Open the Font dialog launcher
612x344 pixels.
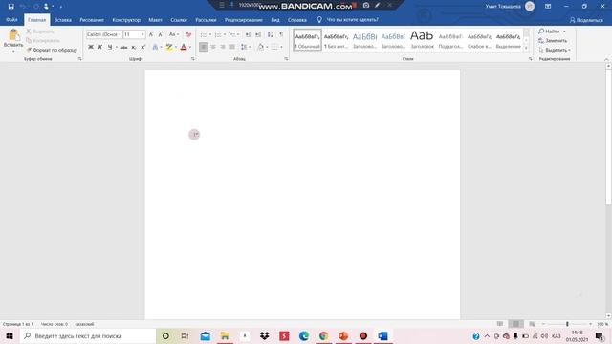click(x=193, y=59)
